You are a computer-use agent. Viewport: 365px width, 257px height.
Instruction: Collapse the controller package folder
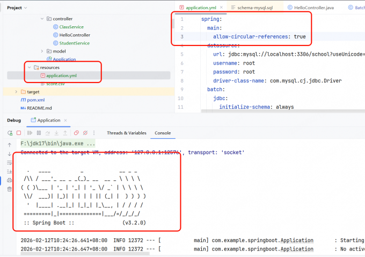click(x=42, y=19)
